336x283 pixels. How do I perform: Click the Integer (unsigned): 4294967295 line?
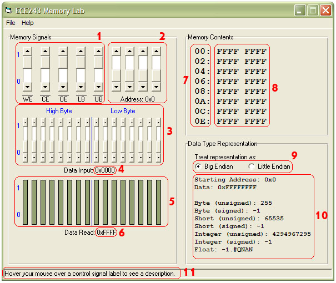click(253, 234)
